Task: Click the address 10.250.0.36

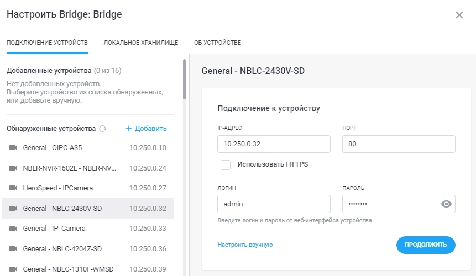Action: coord(148,248)
